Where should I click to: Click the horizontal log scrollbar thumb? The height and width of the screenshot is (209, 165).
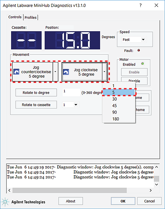pyautogui.click(x=69, y=190)
